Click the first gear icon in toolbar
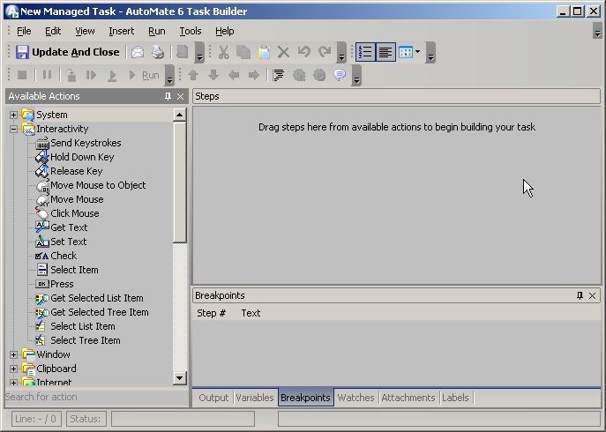Image resolution: width=606 pixels, height=432 pixels. pyautogui.click(x=299, y=75)
